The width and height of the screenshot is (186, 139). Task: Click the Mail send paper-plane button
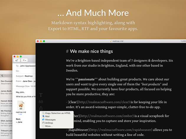tap(17, 60)
